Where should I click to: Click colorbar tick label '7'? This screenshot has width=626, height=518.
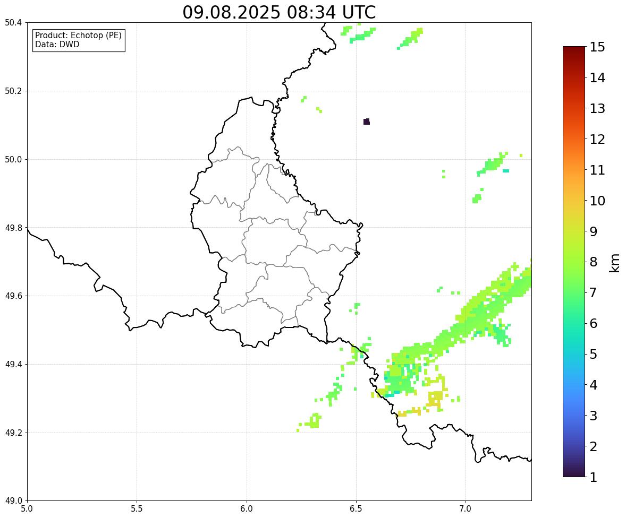coord(593,292)
